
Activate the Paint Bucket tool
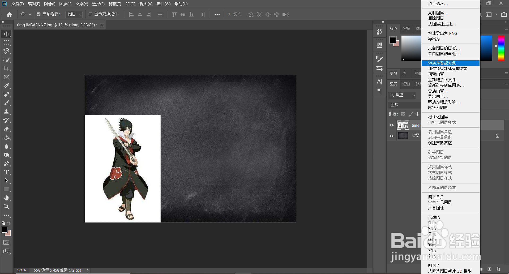click(6, 138)
